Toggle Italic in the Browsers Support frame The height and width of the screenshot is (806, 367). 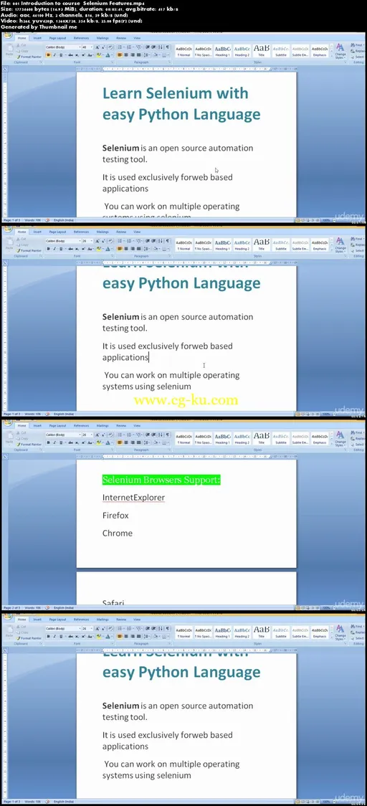[54, 442]
